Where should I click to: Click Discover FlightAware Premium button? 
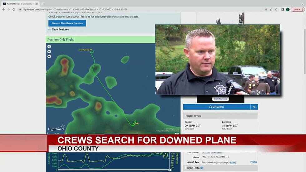(x=67, y=23)
